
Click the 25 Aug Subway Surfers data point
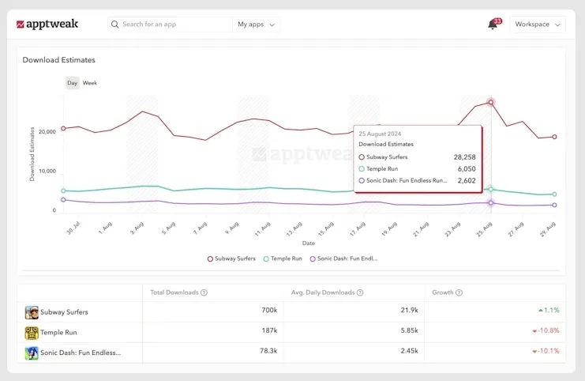pyautogui.click(x=491, y=102)
